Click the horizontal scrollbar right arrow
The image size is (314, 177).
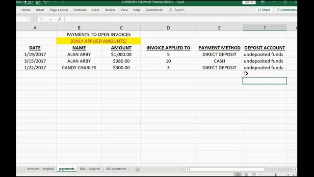295,169
